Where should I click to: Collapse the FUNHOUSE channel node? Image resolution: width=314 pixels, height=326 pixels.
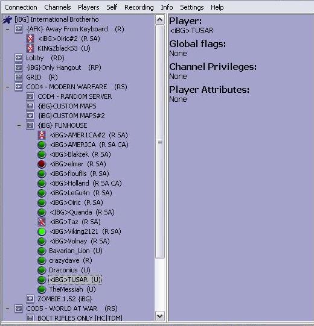[19, 125]
